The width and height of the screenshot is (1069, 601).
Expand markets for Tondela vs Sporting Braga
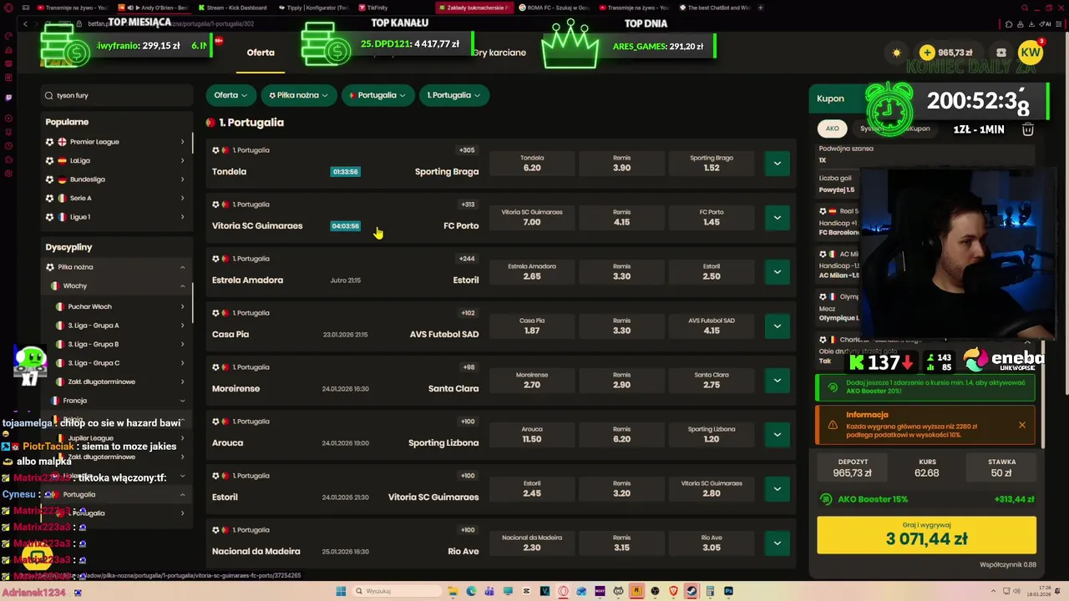(x=777, y=163)
